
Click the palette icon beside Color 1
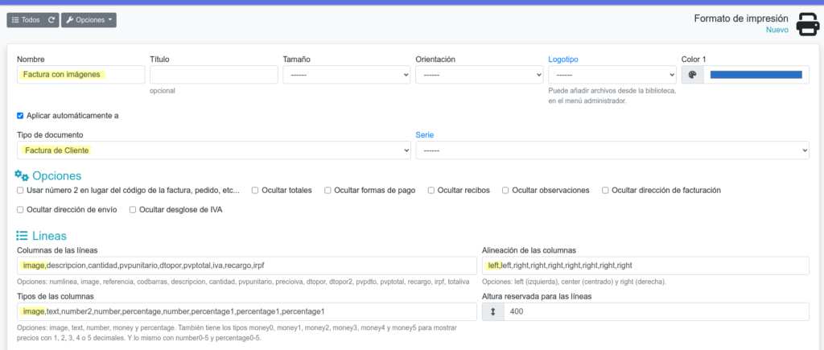[x=692, y=75]
